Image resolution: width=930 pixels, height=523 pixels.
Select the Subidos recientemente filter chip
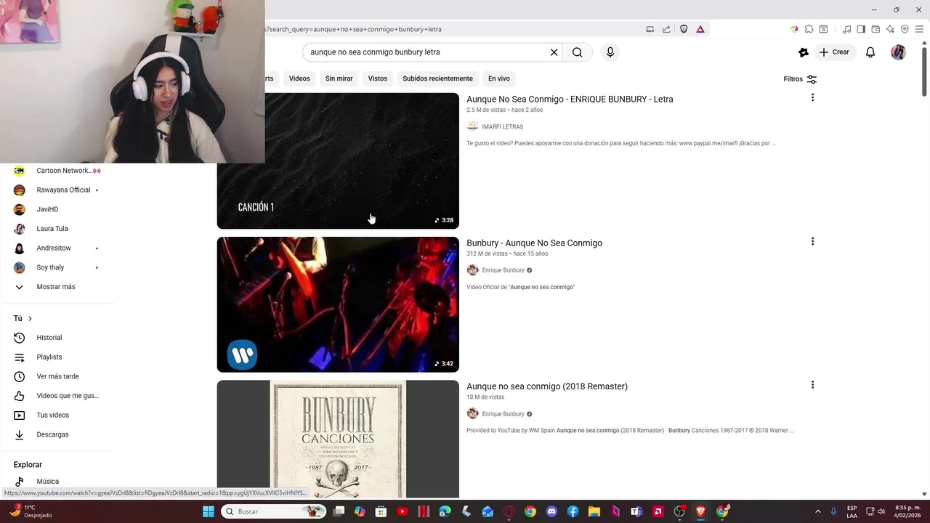click(x=437, y=78)
